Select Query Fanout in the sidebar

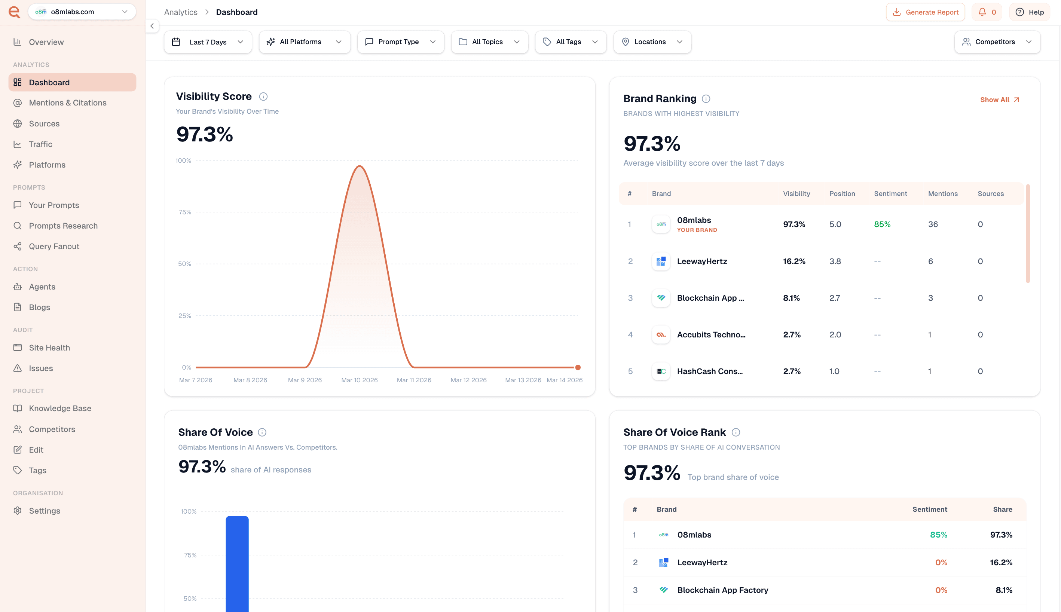point(54,246)
